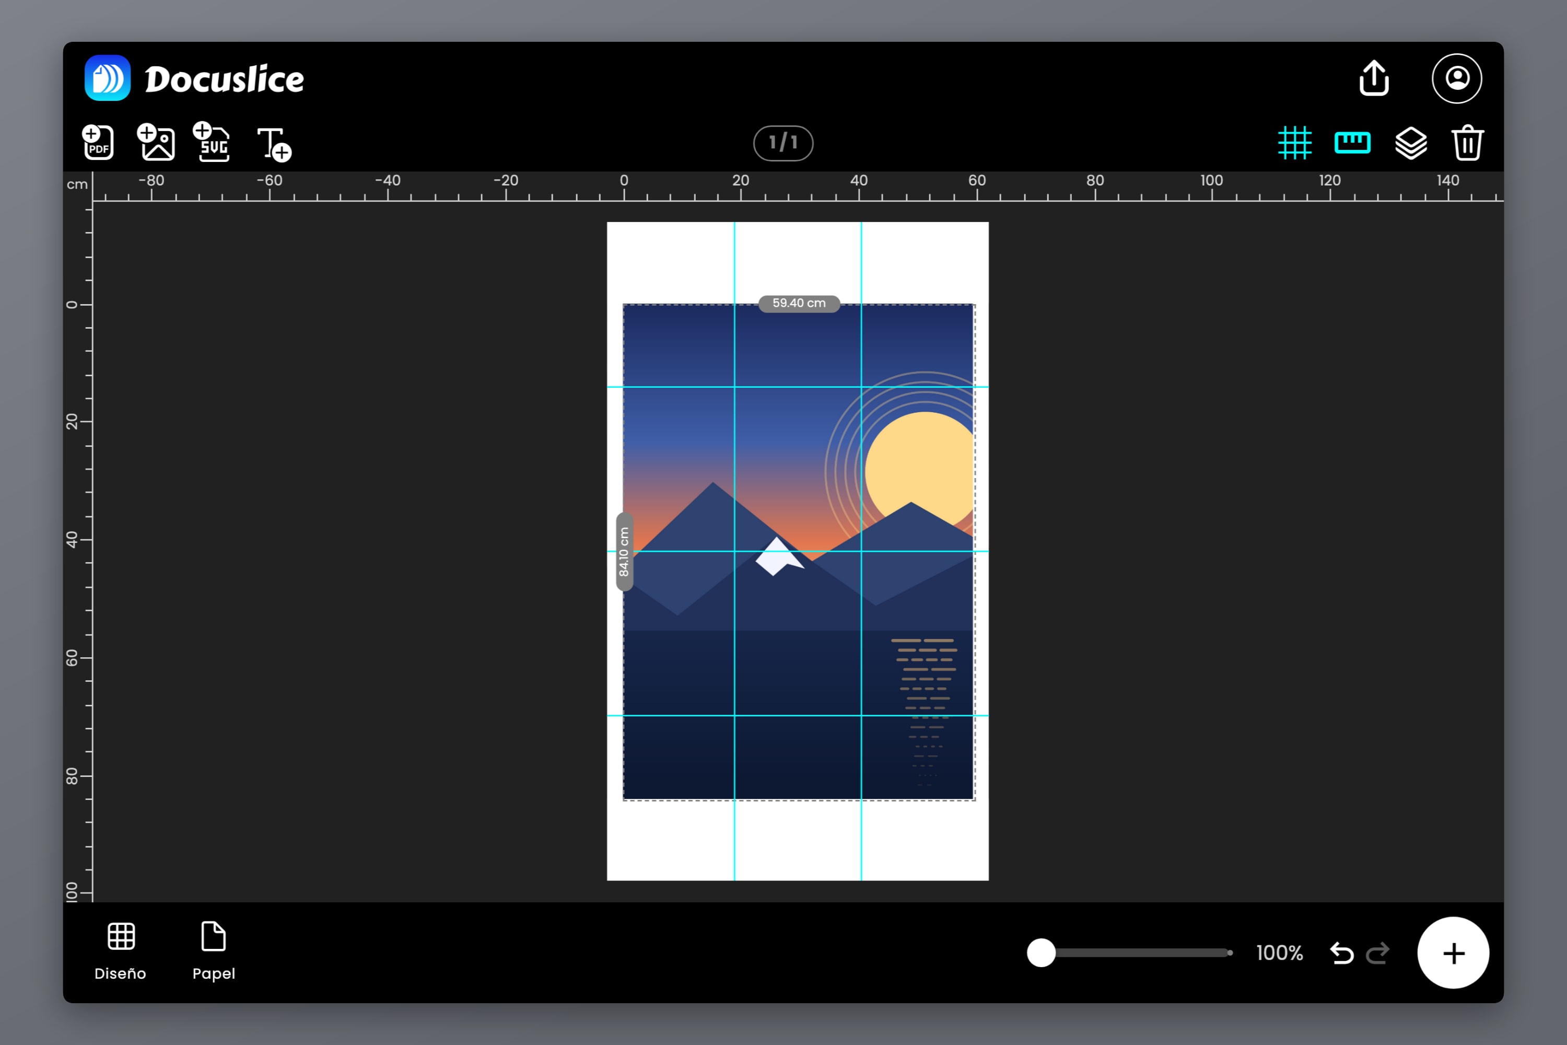Click the 1/1 page indicator
Screen dimensions: 1567x1045
[783, 143]
